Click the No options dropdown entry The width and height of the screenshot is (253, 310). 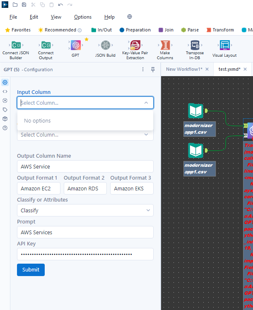[85, 120]
